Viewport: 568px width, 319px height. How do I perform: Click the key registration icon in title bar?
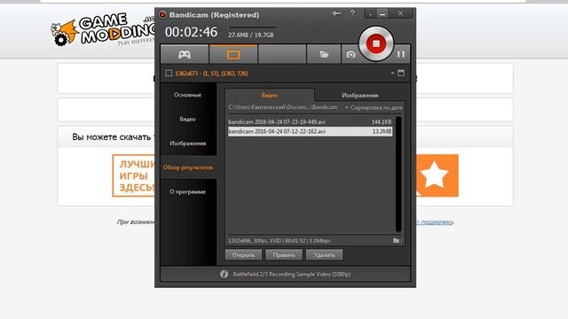tap(336, 14)
